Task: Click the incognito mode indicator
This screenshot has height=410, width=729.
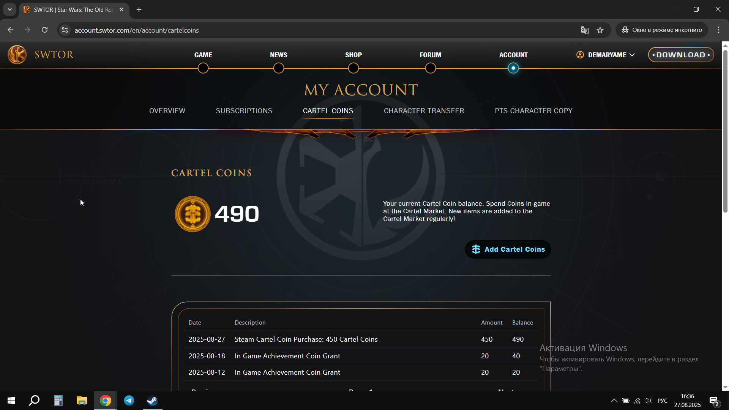Action: tap(662, 30)
